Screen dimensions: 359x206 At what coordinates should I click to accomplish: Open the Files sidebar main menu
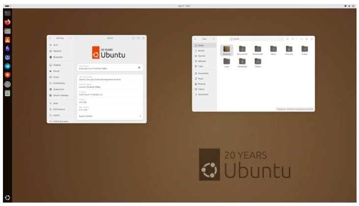(213, 38)
